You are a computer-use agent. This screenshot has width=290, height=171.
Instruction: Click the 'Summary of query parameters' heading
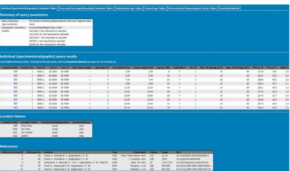24,15
